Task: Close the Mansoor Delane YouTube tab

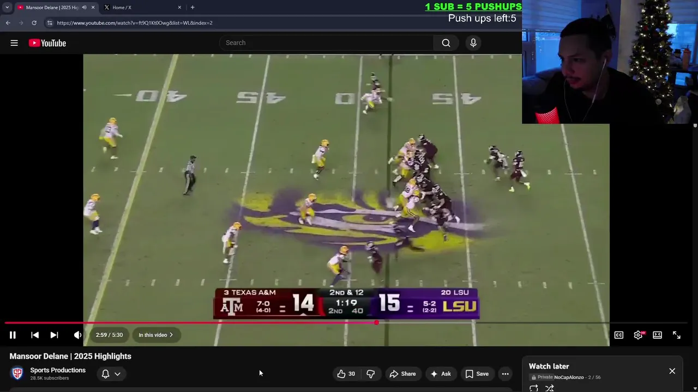Action: click(93, 8)
